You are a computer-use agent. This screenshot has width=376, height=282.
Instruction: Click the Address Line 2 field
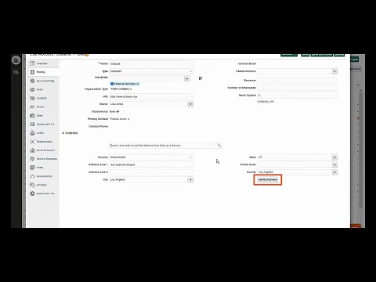click(151, 172)
